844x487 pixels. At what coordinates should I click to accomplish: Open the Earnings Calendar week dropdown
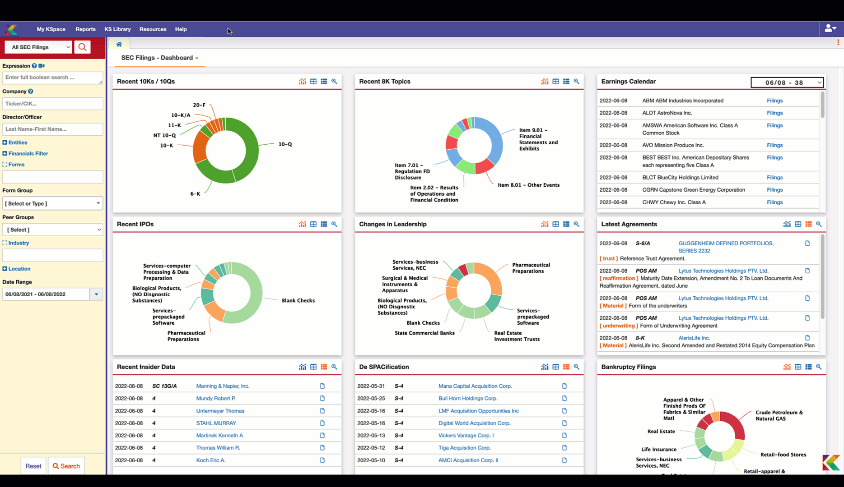coord(787,83)
